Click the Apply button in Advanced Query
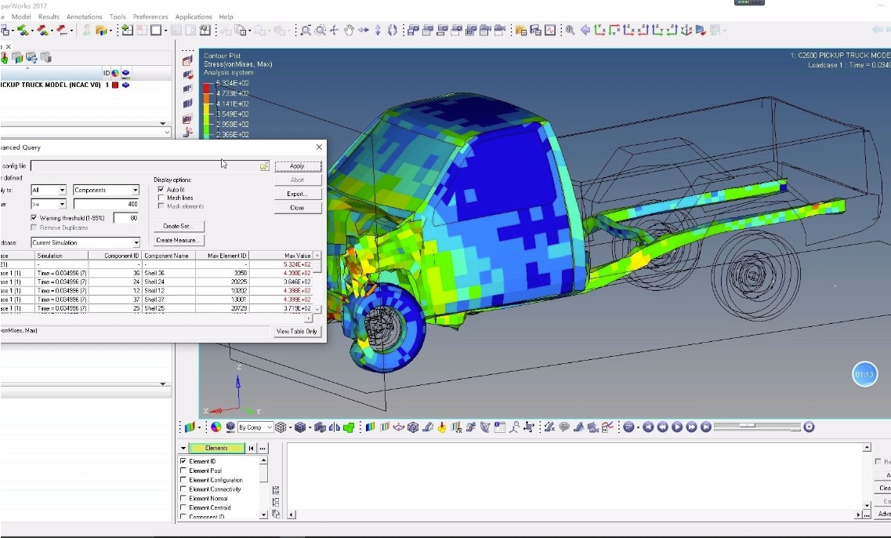Viewport: 891px width, 538px height. pos(298,166)
